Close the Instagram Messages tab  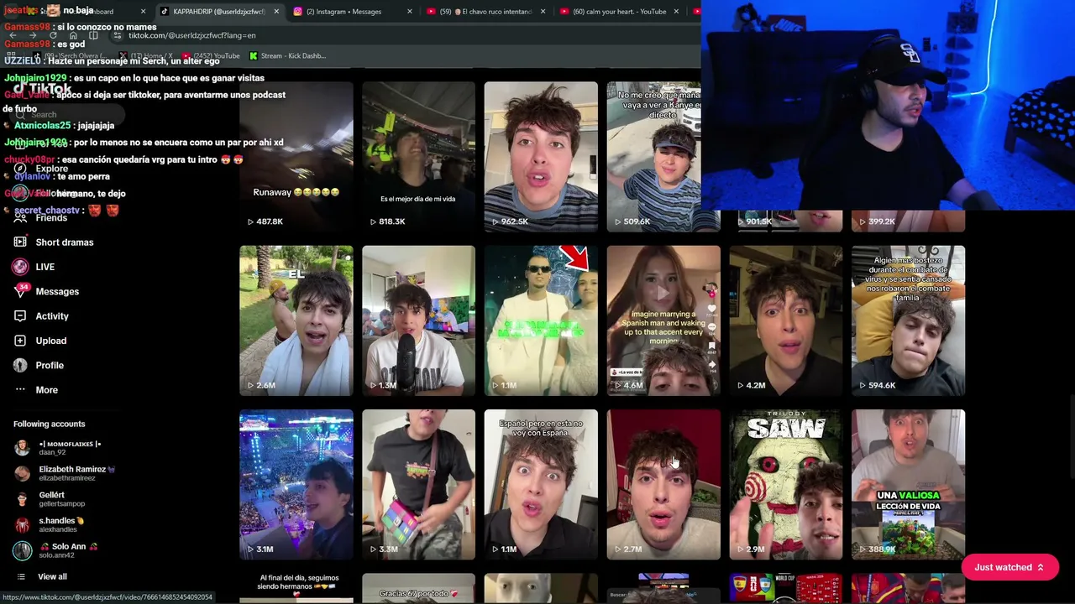point(410,12)
